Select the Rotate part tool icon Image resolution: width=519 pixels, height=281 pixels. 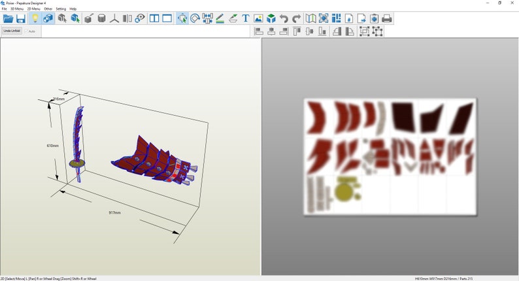195,18
